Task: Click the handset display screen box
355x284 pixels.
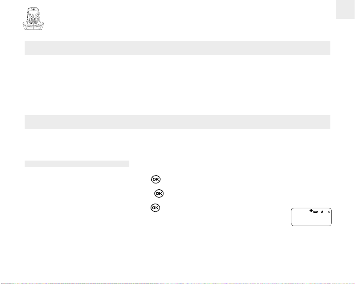Action: coord(311,217)
